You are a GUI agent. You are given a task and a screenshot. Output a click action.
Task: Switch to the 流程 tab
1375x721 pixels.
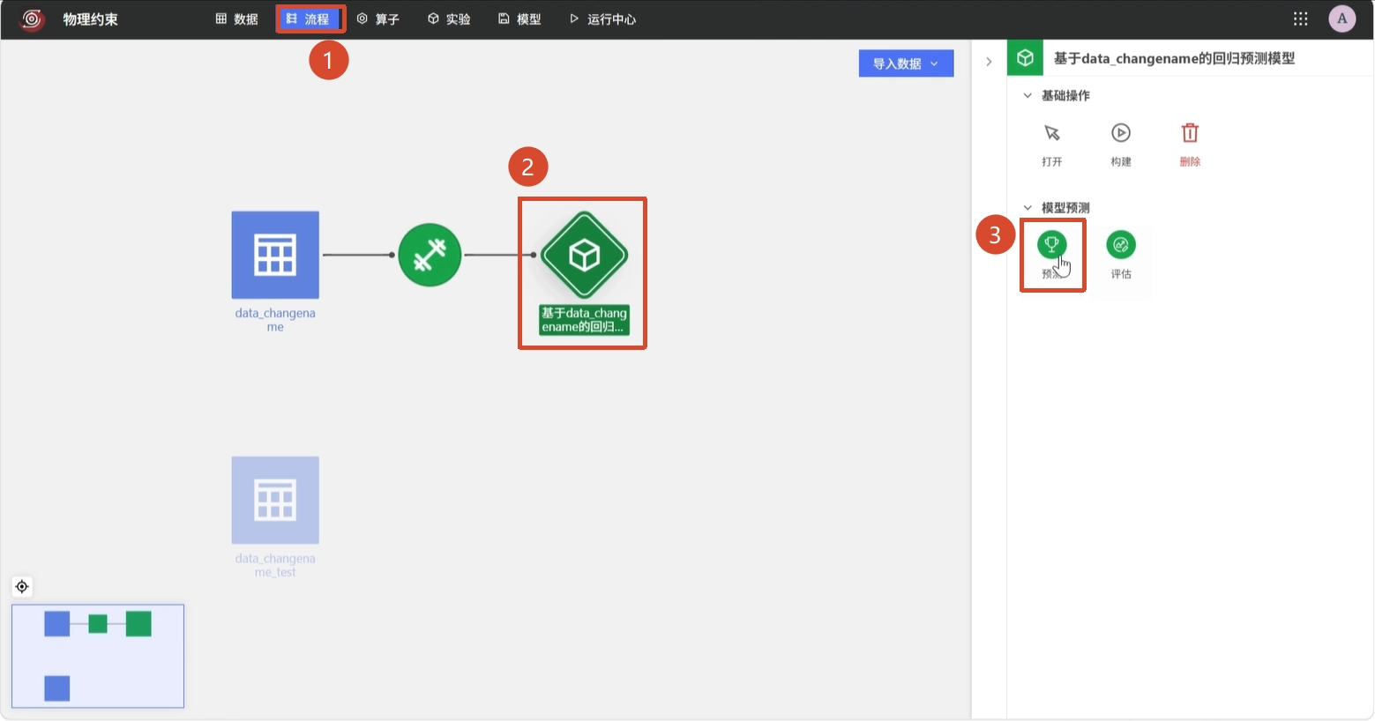[309, 19]
